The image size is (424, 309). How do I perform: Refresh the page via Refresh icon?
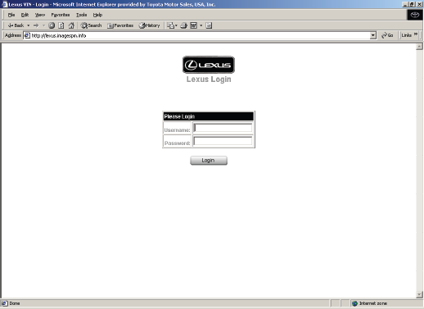(61, 25)
